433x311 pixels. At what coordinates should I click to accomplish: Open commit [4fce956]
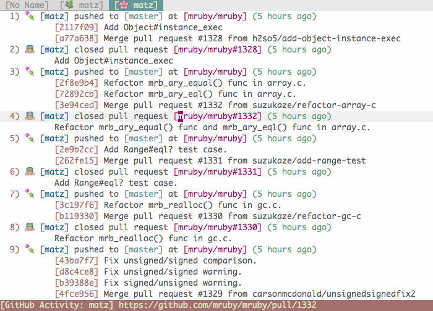[77, 294]
